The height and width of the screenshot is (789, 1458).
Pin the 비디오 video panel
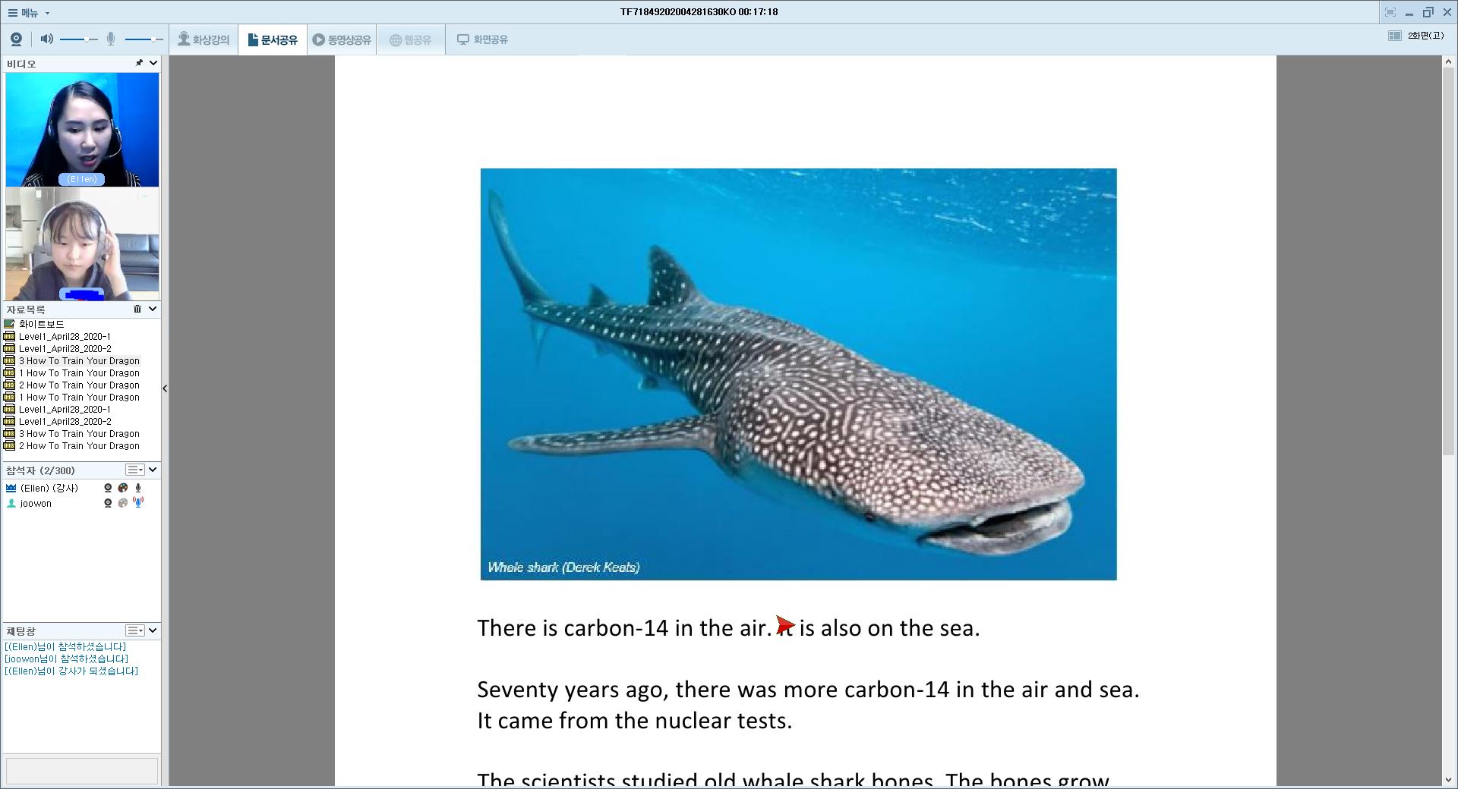139,63
